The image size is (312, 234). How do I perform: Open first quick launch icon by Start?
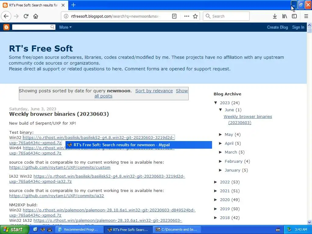click(35, 229)
